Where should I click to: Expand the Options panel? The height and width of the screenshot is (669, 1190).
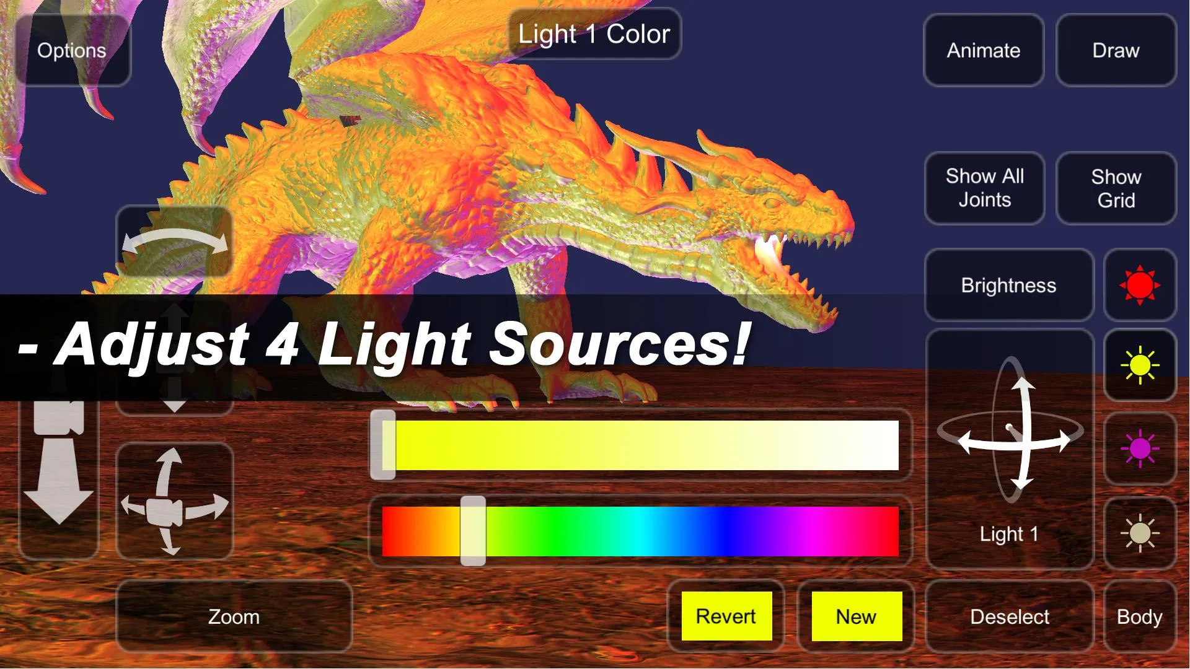point(71,50)
